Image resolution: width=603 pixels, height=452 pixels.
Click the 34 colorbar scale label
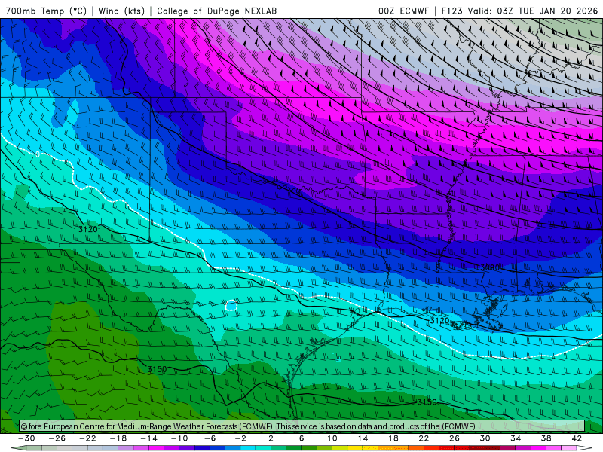coord(516,438)
